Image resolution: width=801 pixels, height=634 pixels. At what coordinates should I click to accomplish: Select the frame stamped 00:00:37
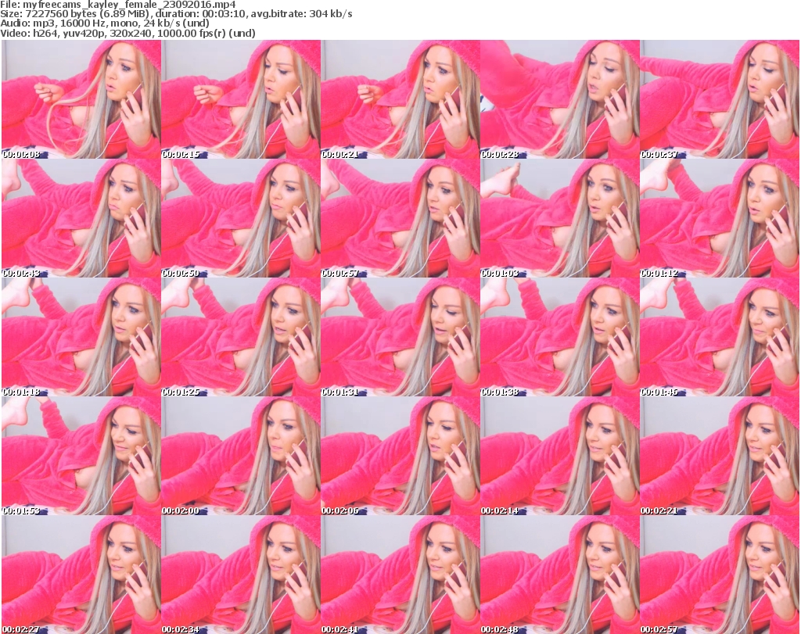pos(720,99)
